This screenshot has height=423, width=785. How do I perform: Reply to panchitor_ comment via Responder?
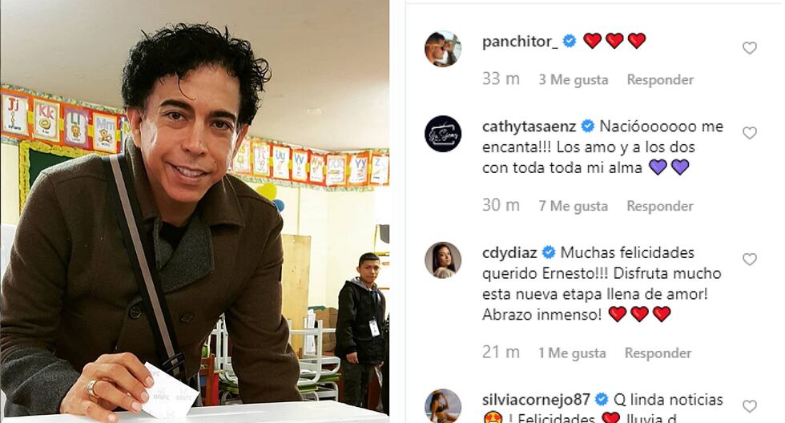click(660, 79)
